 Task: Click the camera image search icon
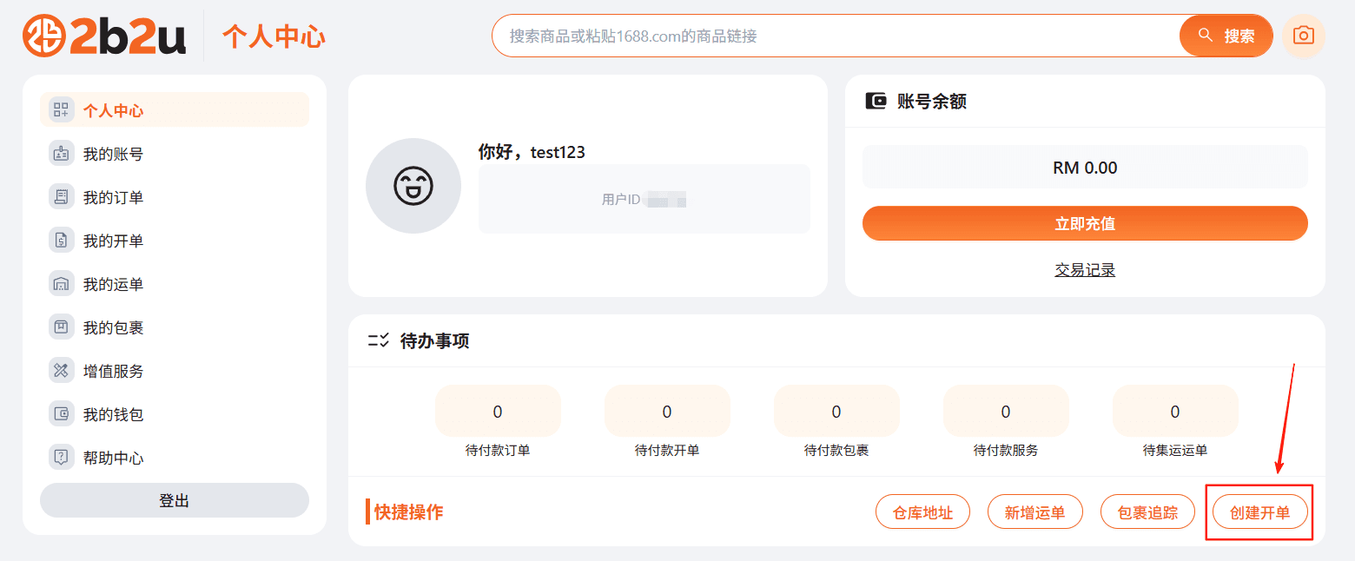pos(1303,35)
